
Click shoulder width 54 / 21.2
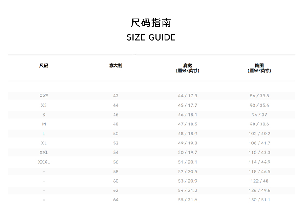pyautogui.click(x=187, y=190)
